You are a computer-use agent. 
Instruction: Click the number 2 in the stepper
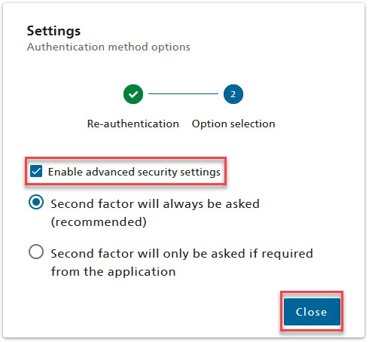point(233,94)
